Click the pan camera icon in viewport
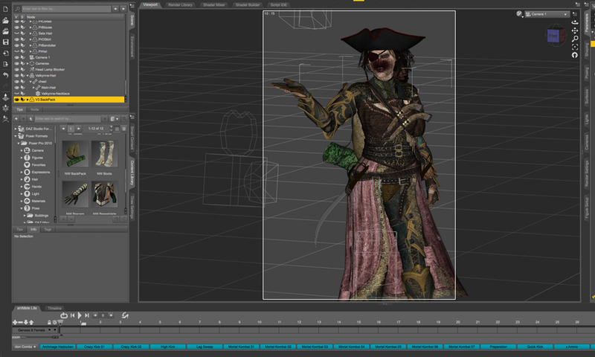The height and width of the screenshot is (357, 595). point(575,30)
